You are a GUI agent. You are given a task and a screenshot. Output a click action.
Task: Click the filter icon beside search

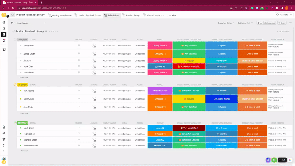[x=12, y=23]
